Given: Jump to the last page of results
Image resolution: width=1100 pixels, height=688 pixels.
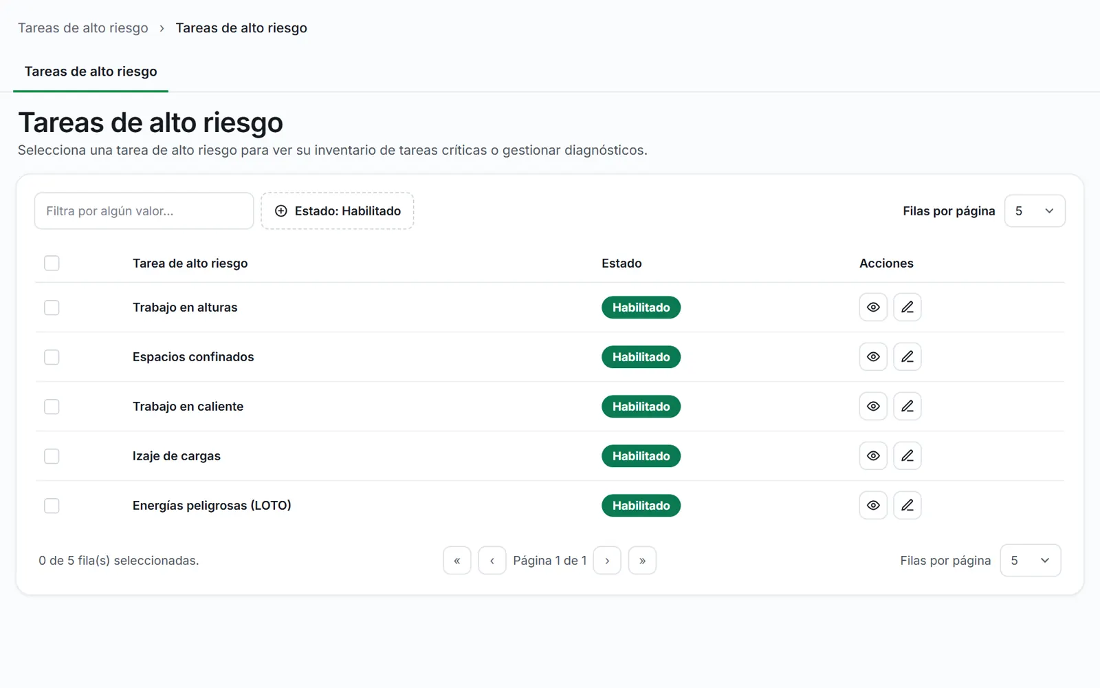Looking at the screenshot, I should coord(642,561).
